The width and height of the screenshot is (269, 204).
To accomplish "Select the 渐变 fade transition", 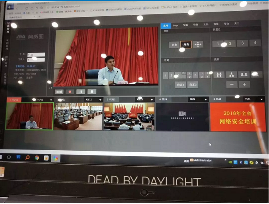I will coord(185,45).
